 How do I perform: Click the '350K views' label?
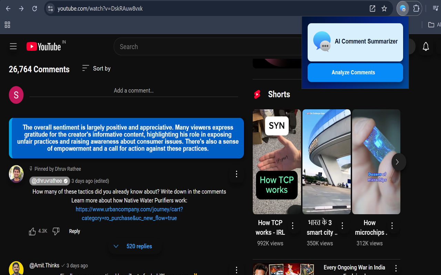coord(320,243)
